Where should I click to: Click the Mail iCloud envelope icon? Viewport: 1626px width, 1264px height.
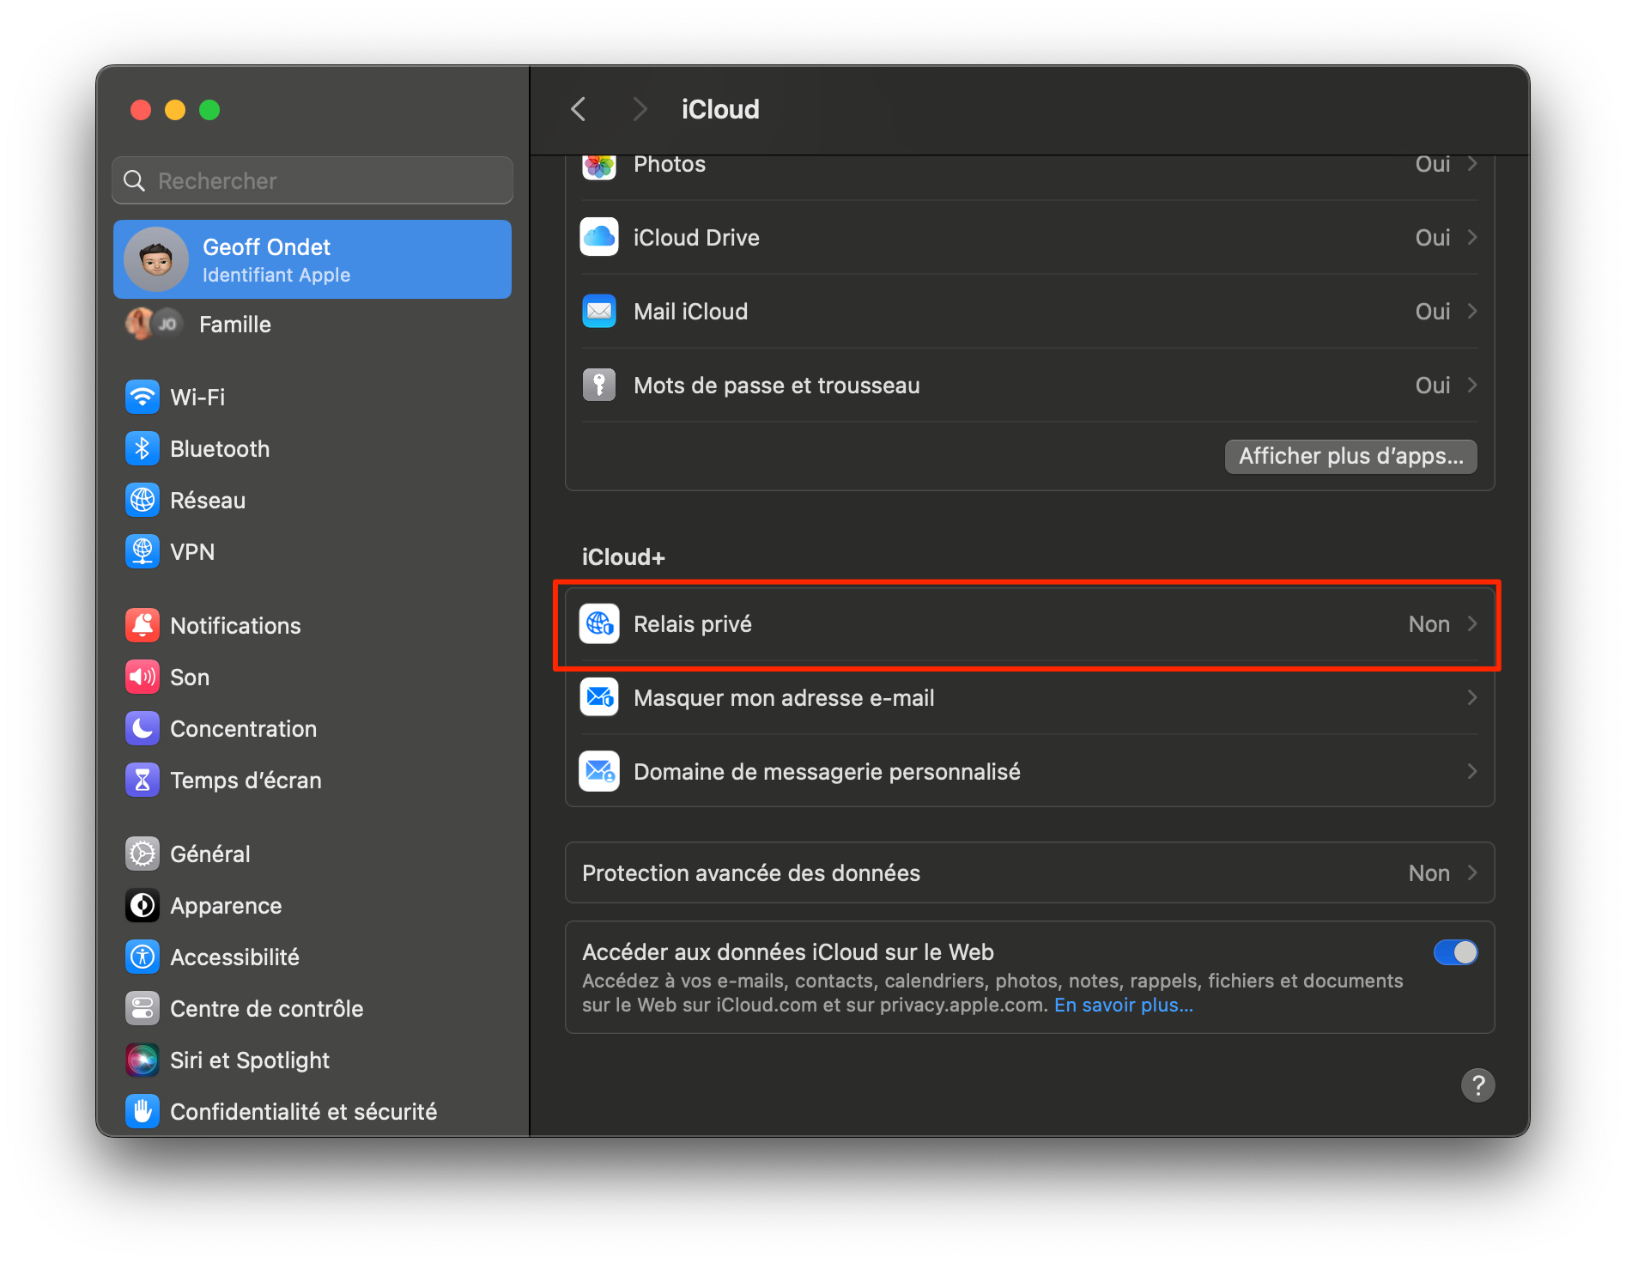tap(599, 311)
